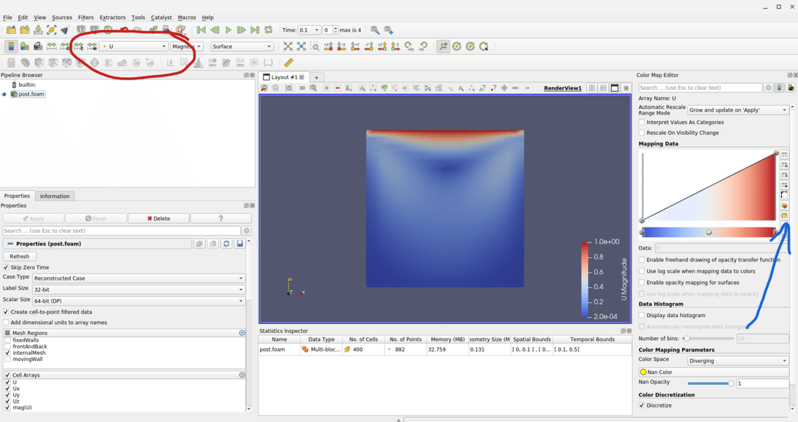
Task: Open the Choose Preset heart-folder icon
Action: click(x=784, y=205)
